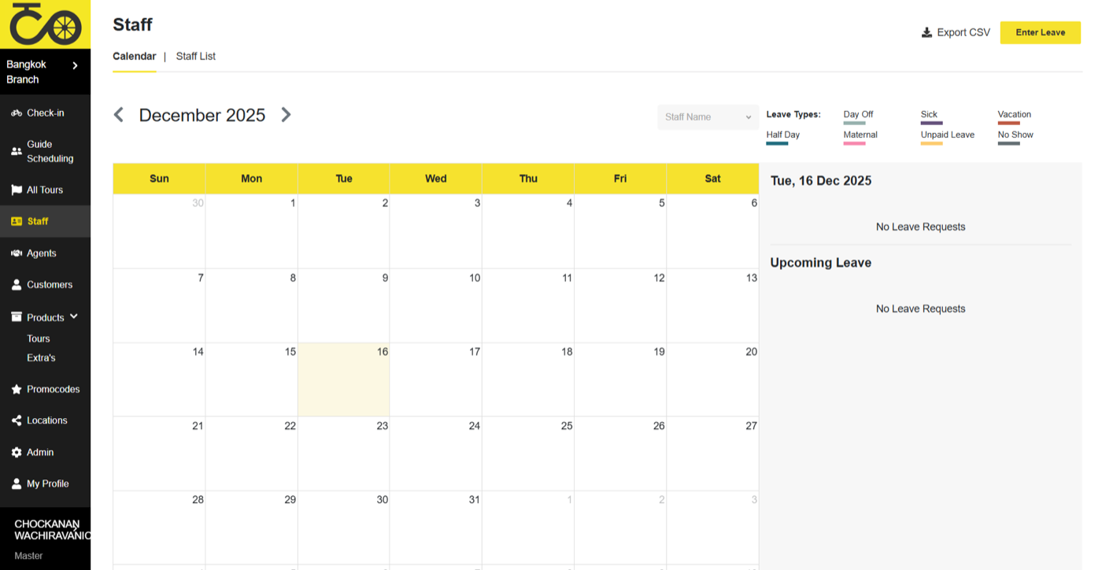This screenshot has height=570, width=1102.
Task: Open Locations via its share icon
Action: click(17, 420)
